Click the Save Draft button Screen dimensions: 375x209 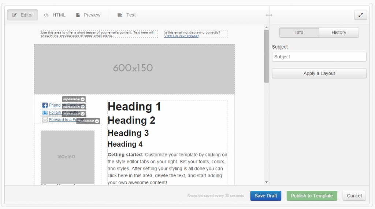(x=266, y=196)
